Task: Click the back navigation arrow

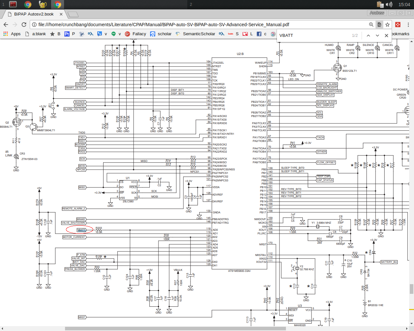Action: (x=6, y=25)
